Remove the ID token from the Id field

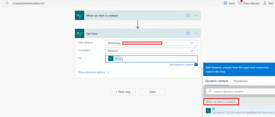tap(120, 59)
